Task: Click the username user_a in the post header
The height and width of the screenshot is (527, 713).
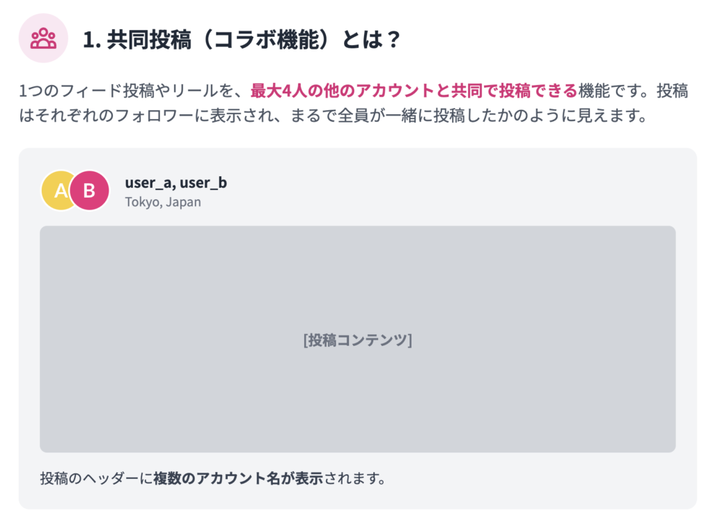Action: coord(148,183)
